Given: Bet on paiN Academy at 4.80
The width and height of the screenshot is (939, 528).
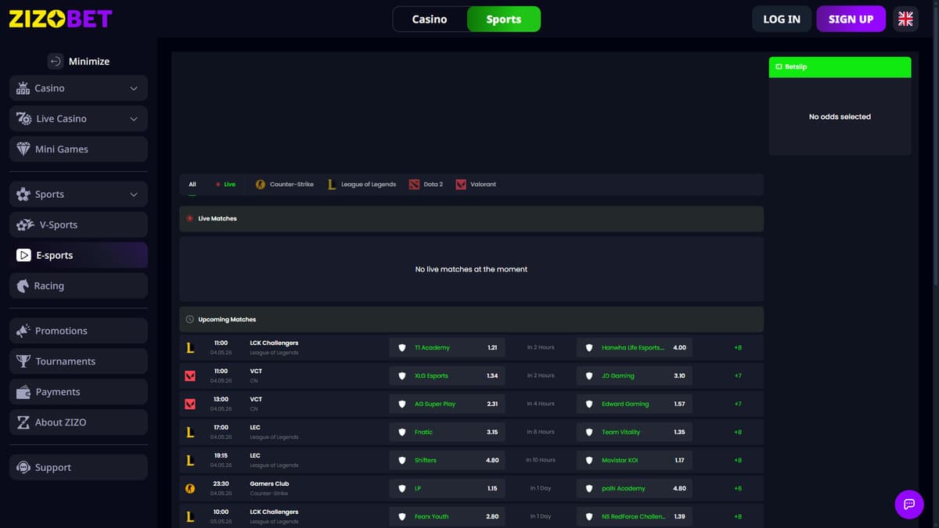Looking at the screenshot, I should pyautogui.click(x=635, y=488).
